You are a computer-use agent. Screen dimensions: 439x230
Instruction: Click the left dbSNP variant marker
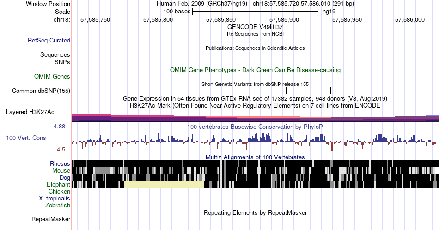click(x=287, y=91)
